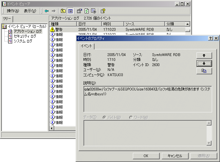Toggle the Show/Hide console tree icon
220x162 pixels.
coord(70,11)
